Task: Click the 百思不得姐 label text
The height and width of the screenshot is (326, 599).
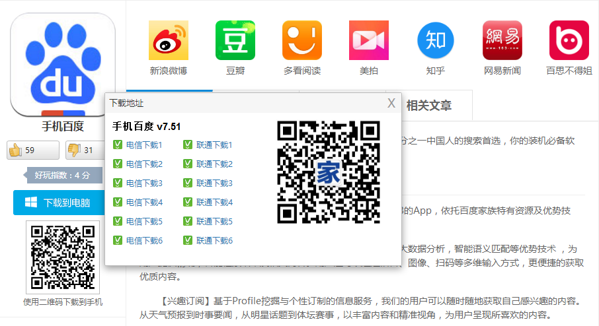Action: [x=569, y=71]
